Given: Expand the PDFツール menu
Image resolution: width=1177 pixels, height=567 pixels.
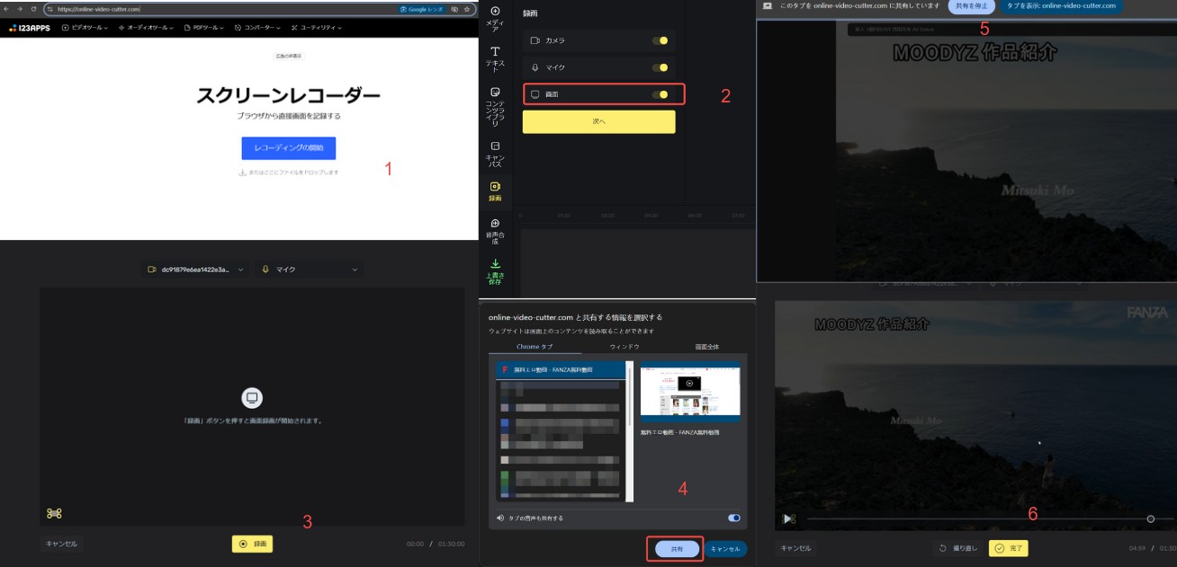Looking at the screenshot, I should 204,28.
